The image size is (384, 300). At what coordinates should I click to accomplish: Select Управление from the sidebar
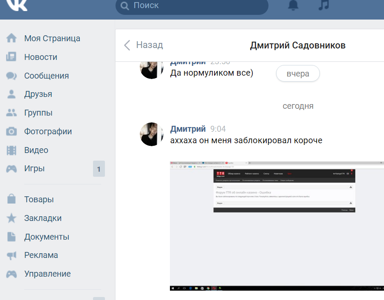tap(47, 274)
